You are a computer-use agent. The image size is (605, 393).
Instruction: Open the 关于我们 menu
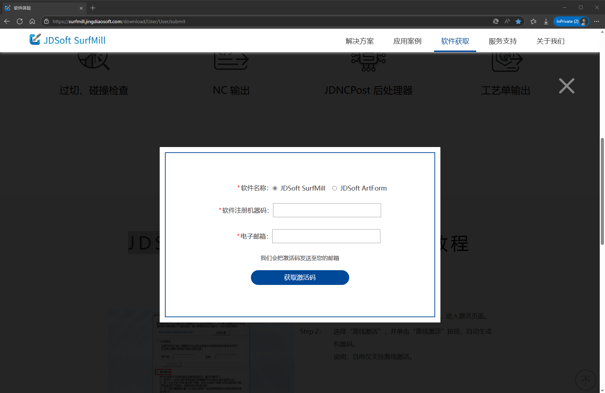pos(551,41)
